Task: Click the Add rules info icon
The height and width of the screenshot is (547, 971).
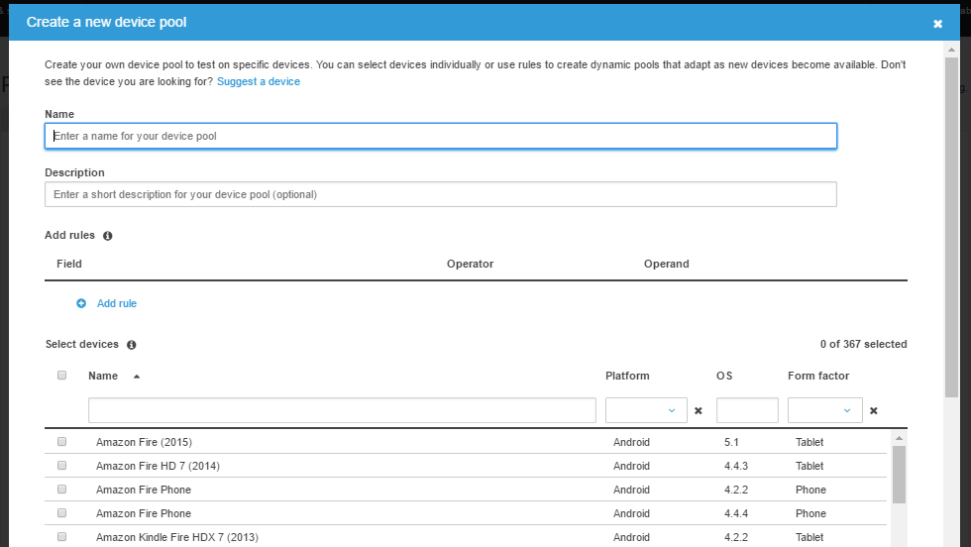Action: [x=108, y=236]
